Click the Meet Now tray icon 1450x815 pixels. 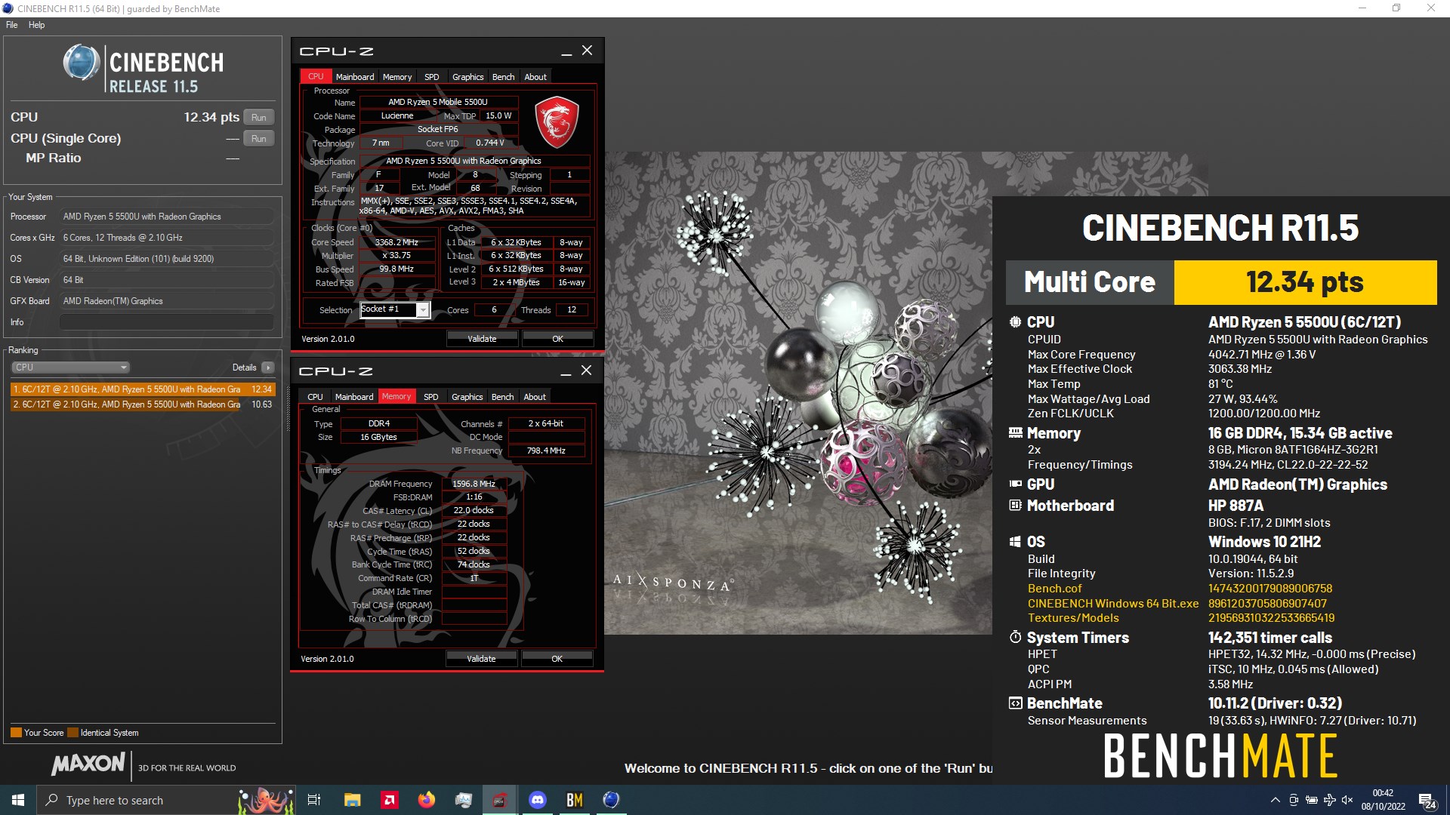click(x=1294, y=800)
